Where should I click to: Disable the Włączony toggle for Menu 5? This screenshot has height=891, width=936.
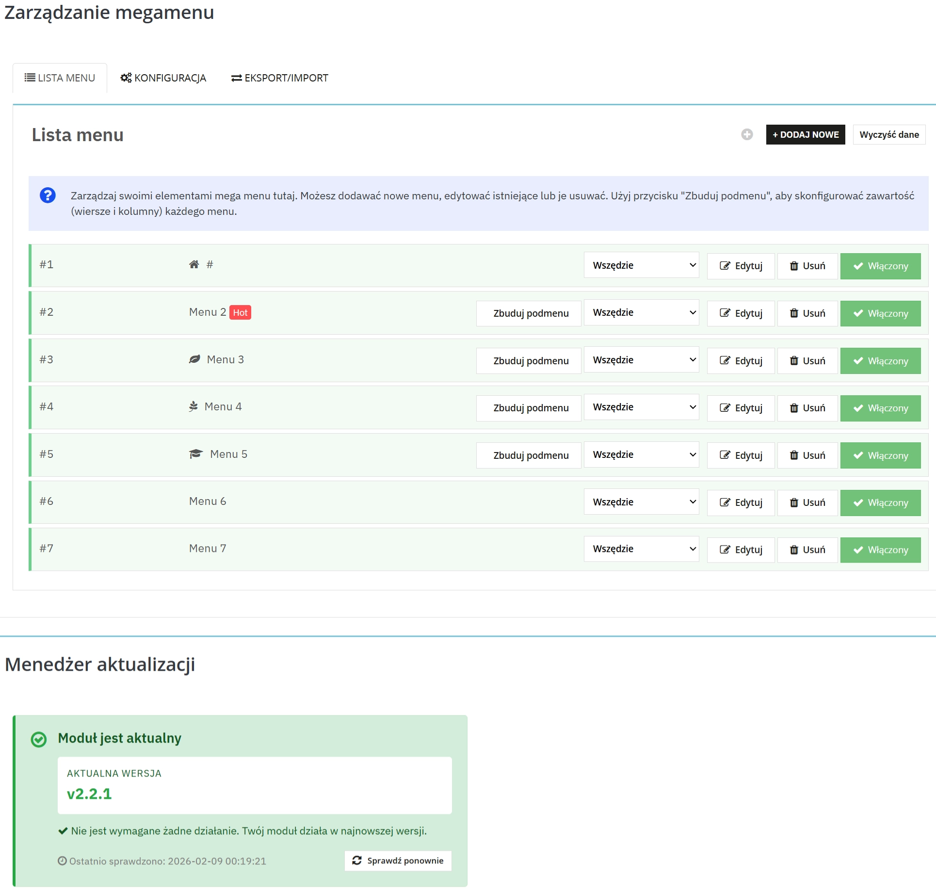click(880, 455)
